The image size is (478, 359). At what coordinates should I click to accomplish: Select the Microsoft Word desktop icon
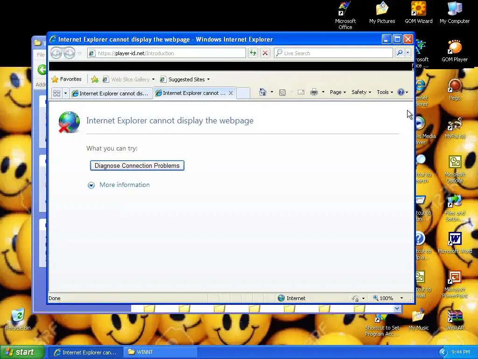[x=455, y=243]
